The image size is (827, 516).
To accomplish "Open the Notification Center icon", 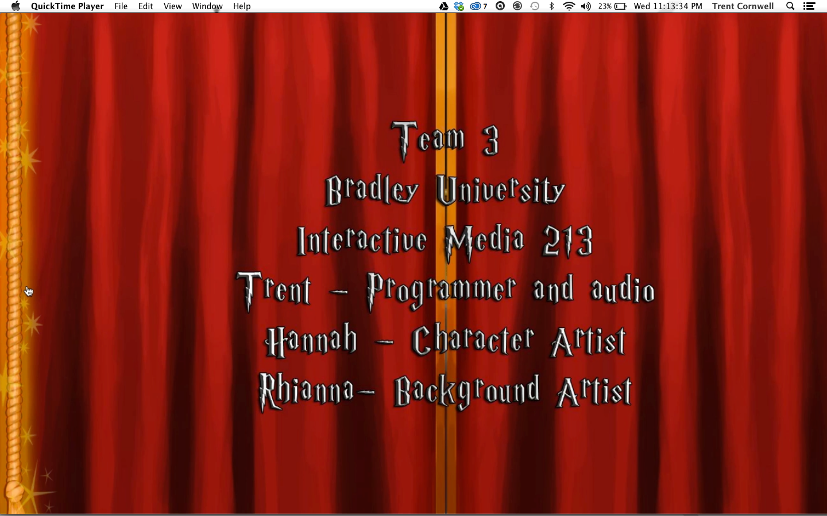I will 809,6.
